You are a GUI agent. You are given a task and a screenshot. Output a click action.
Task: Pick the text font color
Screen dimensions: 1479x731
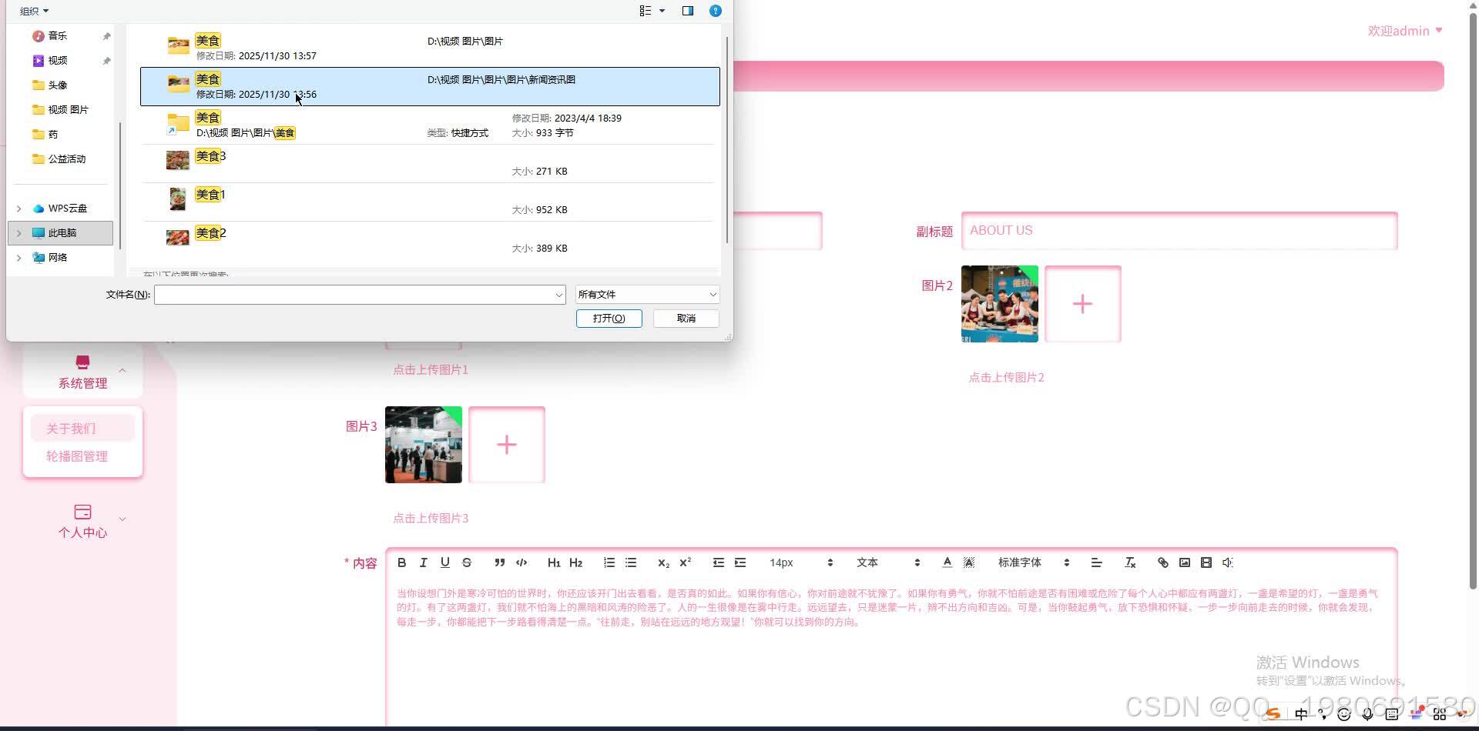[947, 562]
